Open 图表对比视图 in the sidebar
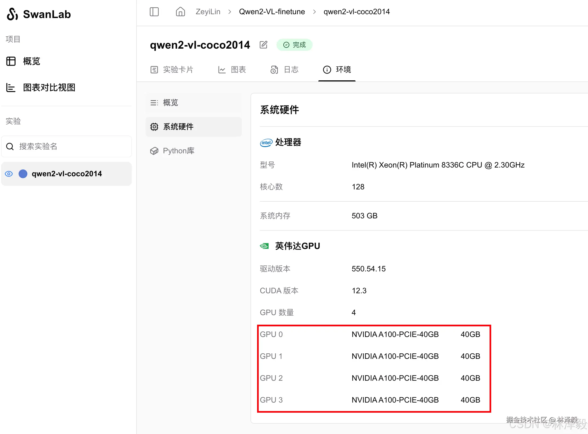The image size is (588, 434). tap(49, 88)
